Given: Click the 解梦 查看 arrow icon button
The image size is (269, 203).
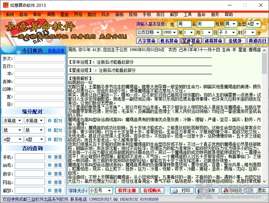Looking at the screenshot, I should tap(50, 190).
